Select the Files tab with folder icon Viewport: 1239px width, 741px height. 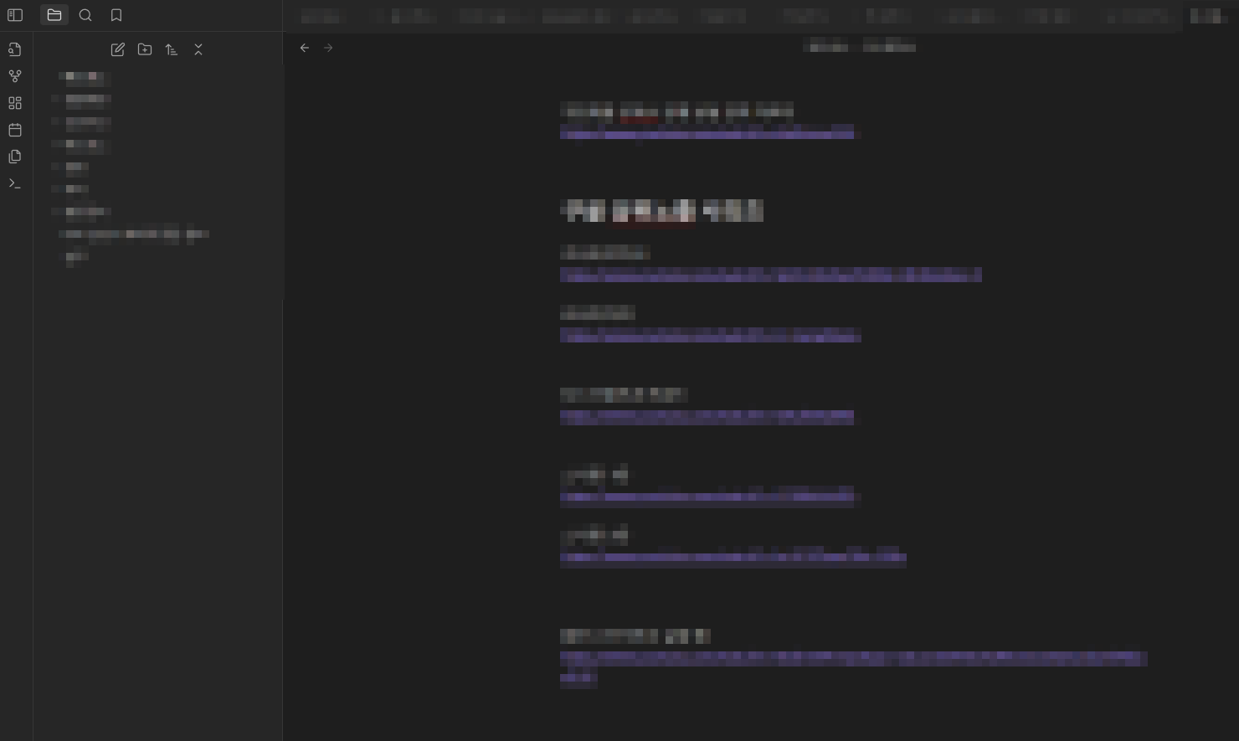tap(54, 15)
